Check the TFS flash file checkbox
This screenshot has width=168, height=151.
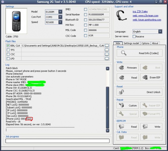pyautogui.click(x=8, y=50)
